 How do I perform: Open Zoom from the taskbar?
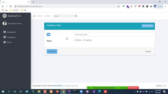coord(81,92)
